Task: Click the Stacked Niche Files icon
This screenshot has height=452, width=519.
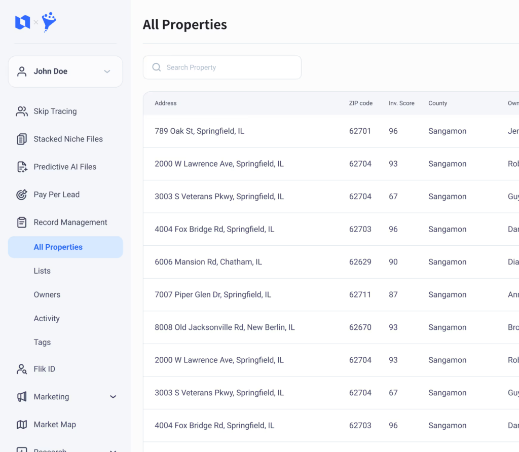Action: tap(22, 139)
